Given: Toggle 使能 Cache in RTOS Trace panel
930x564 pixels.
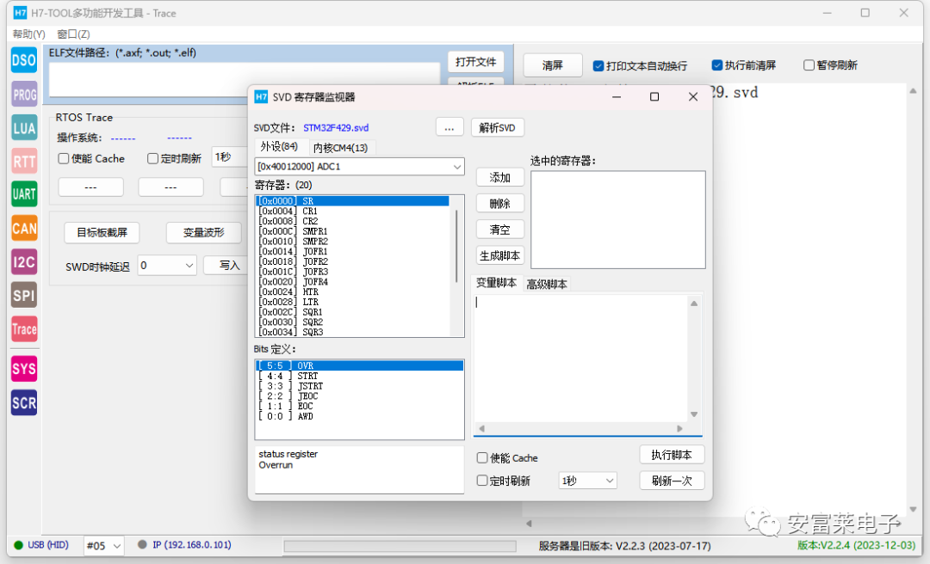Looking at the screenshot, I should tap(64, 159).
